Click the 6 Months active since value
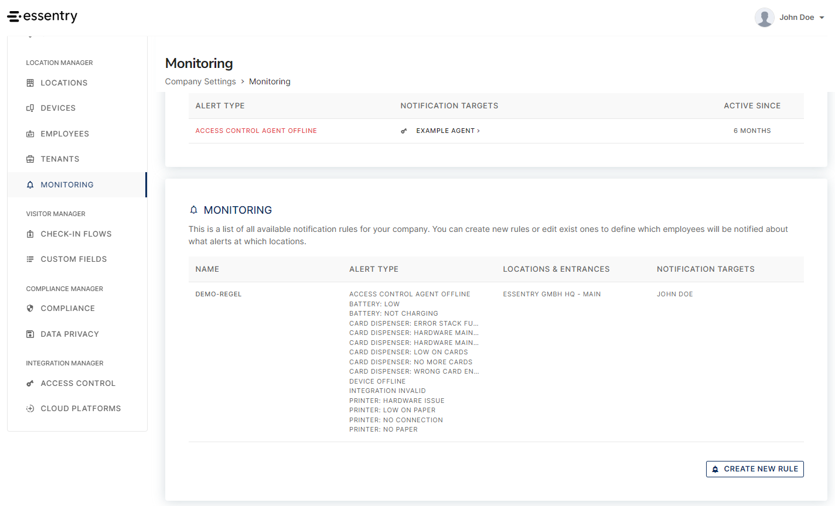The width and height of the screenshot is (835, 506). click(752, 131)
